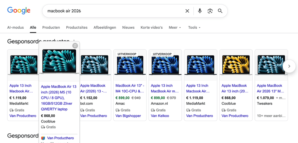Open the Productsites tab
This screenshot has width=298, height=143.
click(x=77, y=28)
